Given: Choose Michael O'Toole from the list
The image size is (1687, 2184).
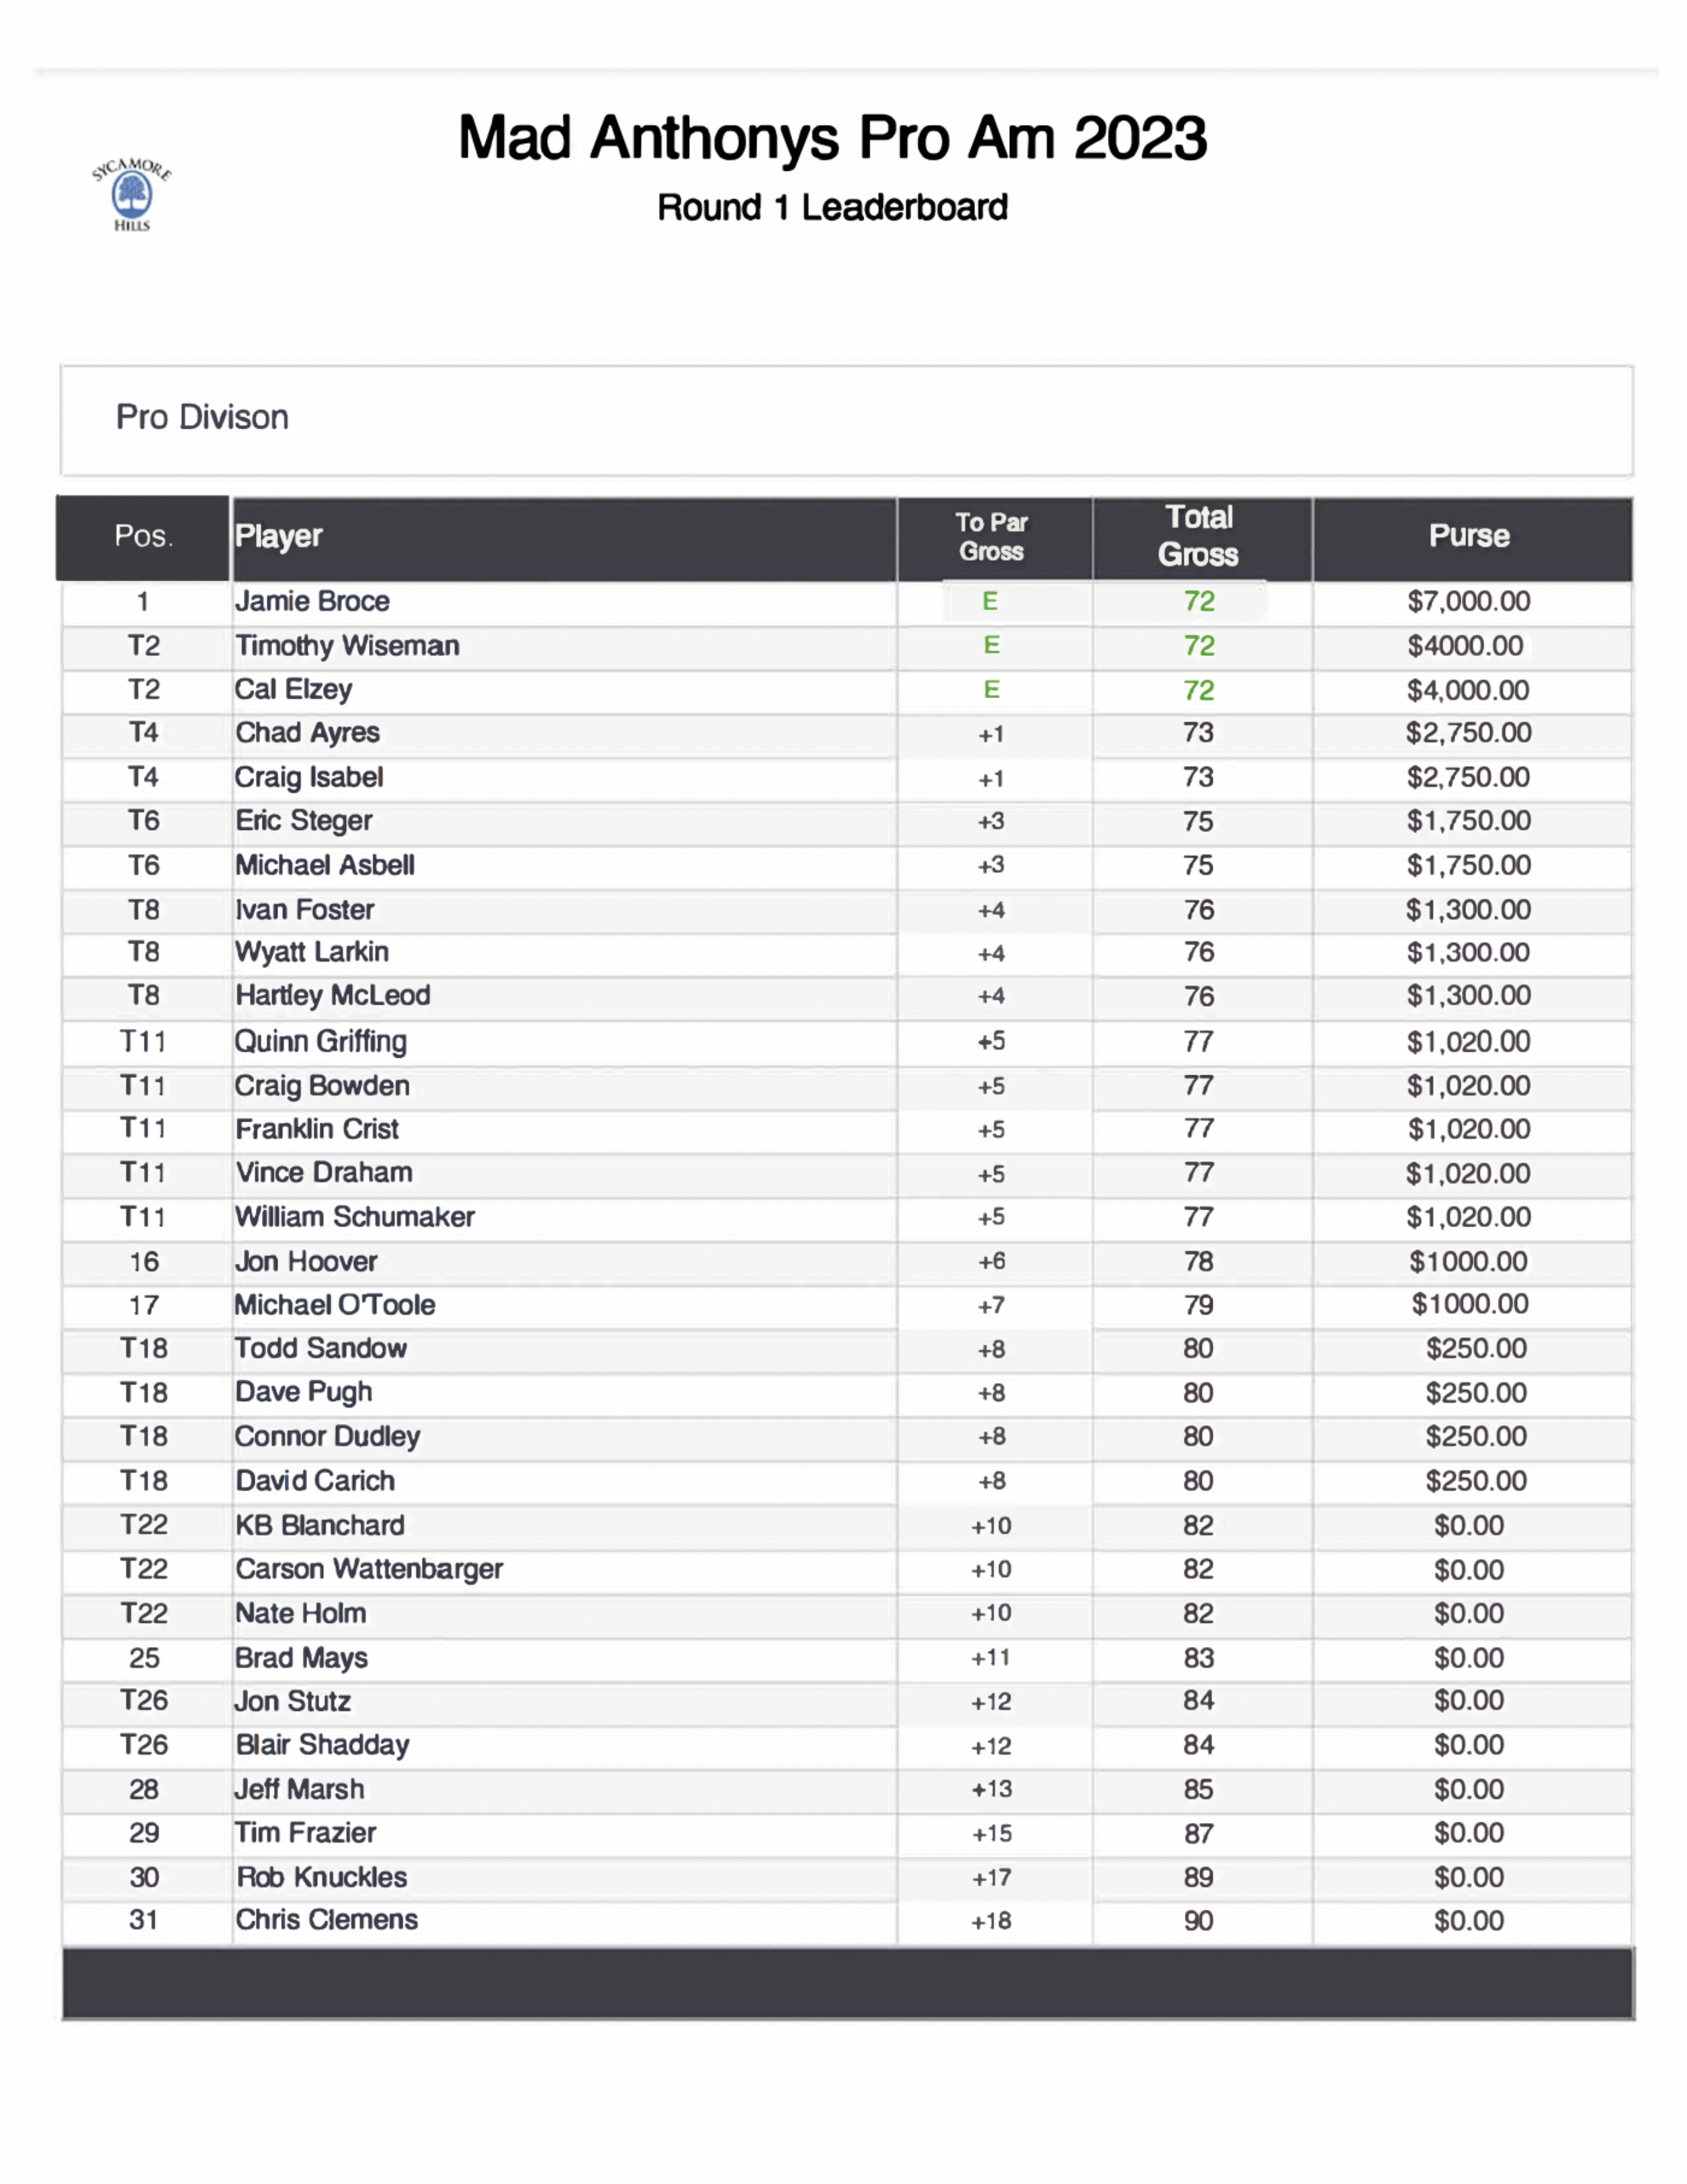Looking at the screenshot, I should [x=335, y=1305].
